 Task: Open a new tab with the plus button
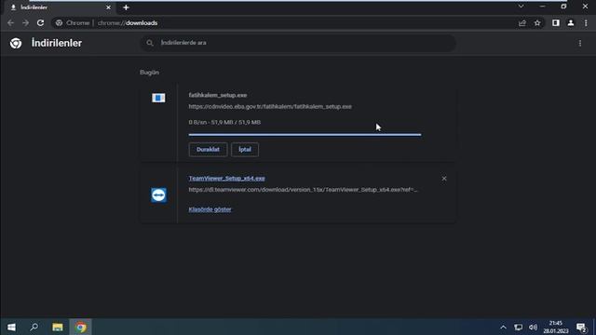pos(126,7)
